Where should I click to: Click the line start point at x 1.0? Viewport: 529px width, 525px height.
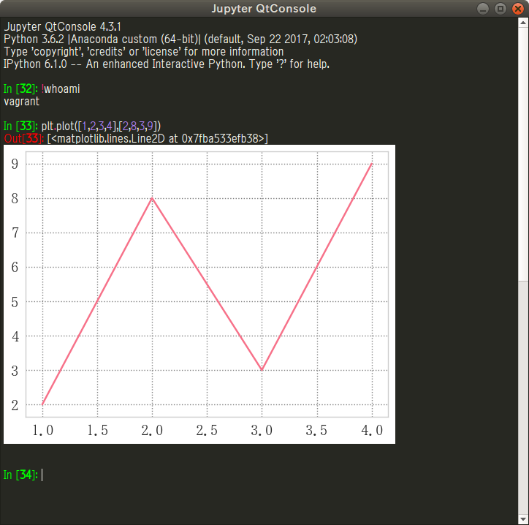(x=43, y=404)
